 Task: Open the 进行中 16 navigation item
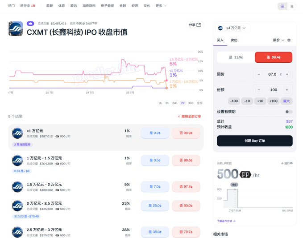tap(28, 6)
